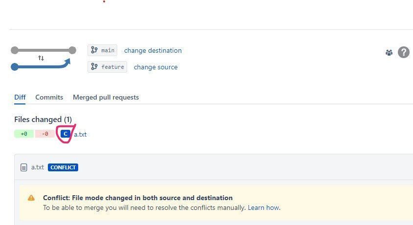This screenshot has height=225, width=413.
Task: Click the swap branches arrows icon
Action: tap(41, 58)
